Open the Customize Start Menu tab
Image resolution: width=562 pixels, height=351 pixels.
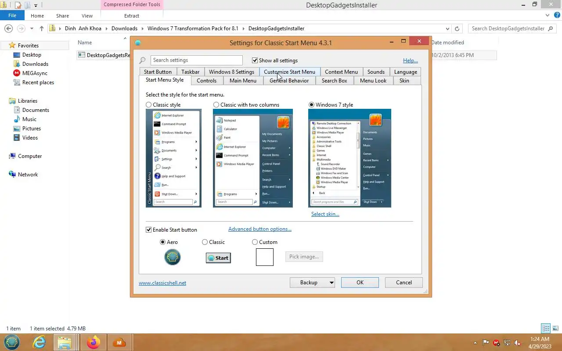[x=289, y=72]
